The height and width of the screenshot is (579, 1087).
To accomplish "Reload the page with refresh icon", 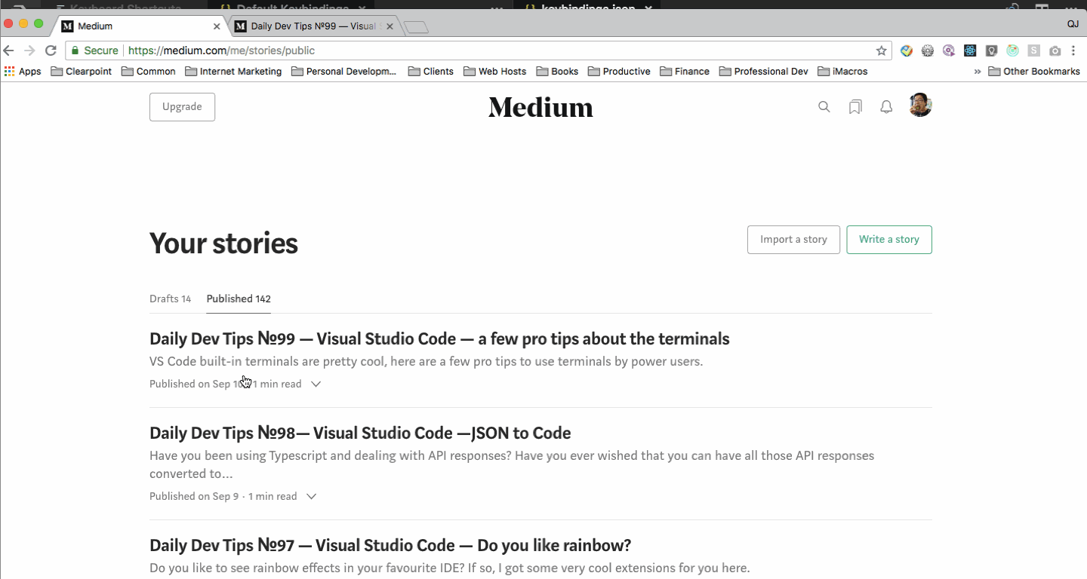I will (51, 51).
